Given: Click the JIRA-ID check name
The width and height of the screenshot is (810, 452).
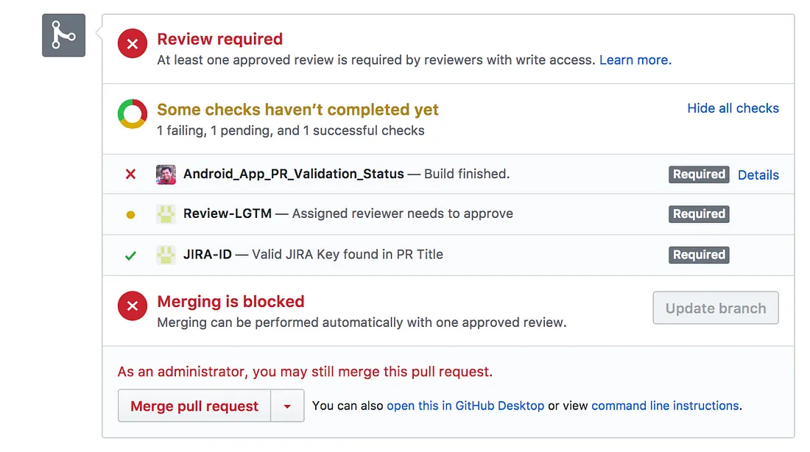Looking at the screenshot, I should click(x=207, y=254).
